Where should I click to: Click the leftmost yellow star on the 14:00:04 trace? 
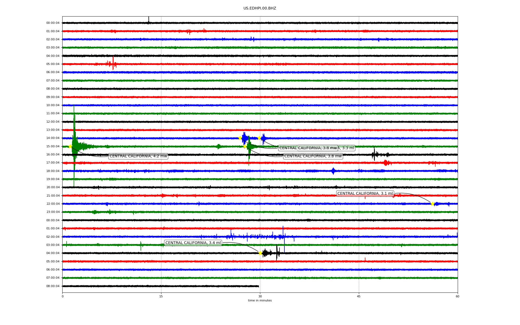tap(240, 138)
